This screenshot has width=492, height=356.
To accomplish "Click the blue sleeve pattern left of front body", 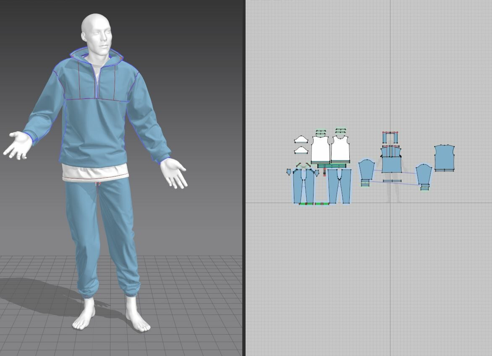I will (x=366, y=169).
